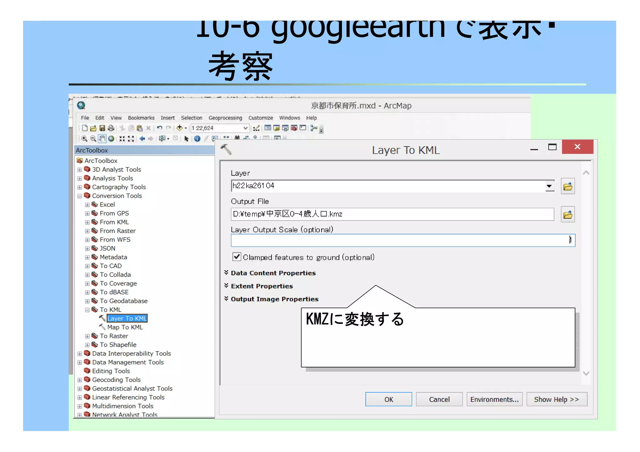Collapse the To KML toolset

pyautogui.click(x=87, y=310)
